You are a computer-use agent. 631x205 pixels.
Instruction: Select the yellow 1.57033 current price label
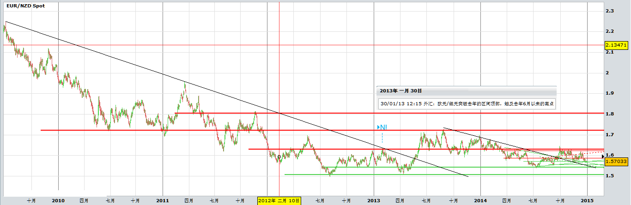(617, 162)
